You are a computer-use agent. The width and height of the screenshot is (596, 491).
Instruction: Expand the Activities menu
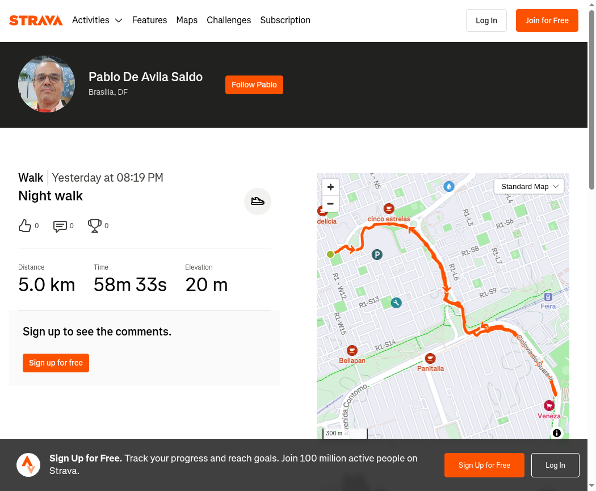coord(97,20)
